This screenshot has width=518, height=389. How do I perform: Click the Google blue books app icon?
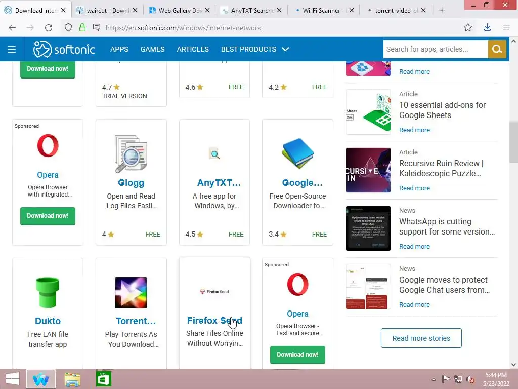pyautogui.click(x=297, y=153)
